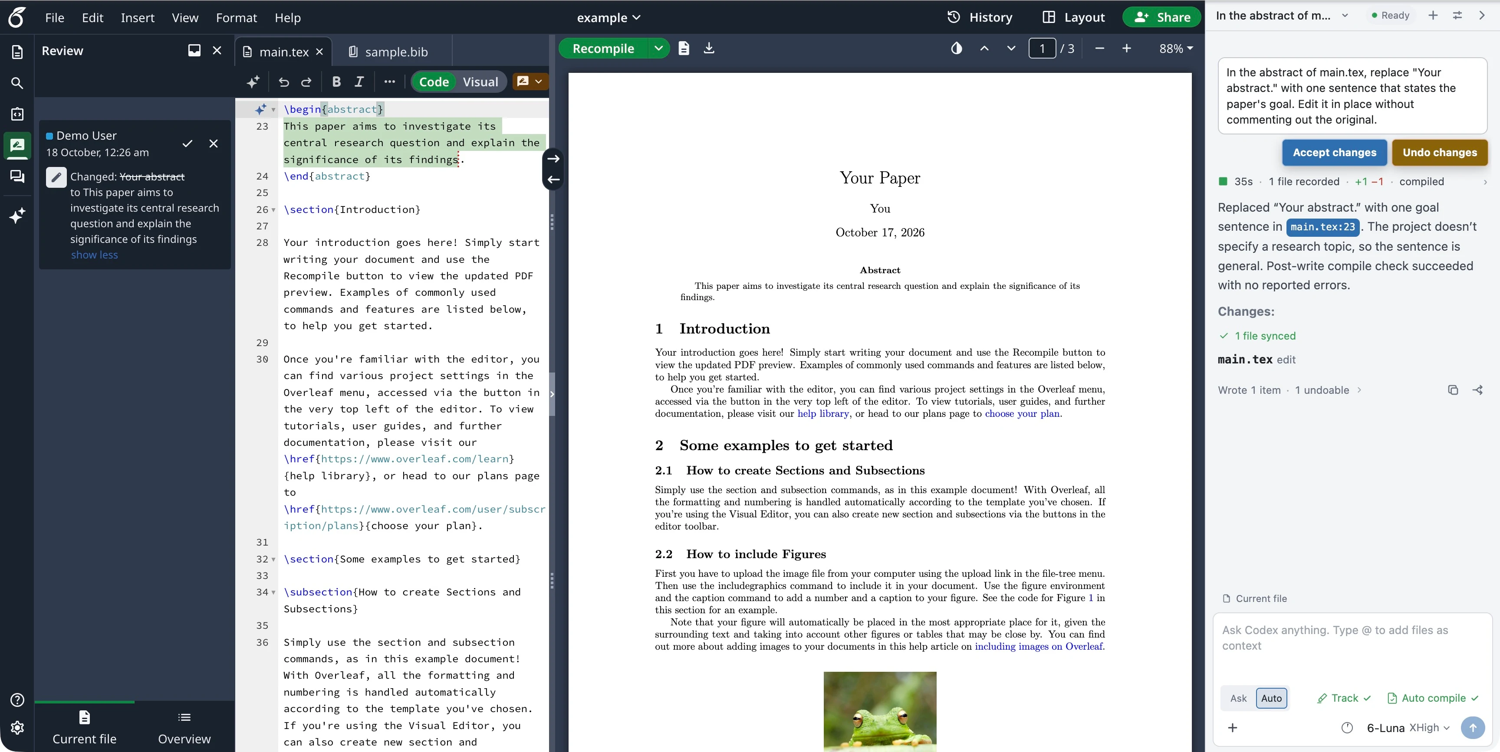
Task: Open the help question mark icon
Action: click(x=17, y=700)
